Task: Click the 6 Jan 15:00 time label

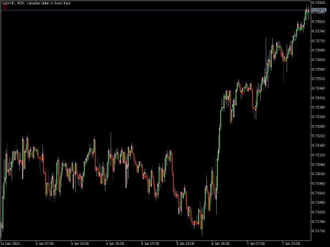Action: [221, 244]
